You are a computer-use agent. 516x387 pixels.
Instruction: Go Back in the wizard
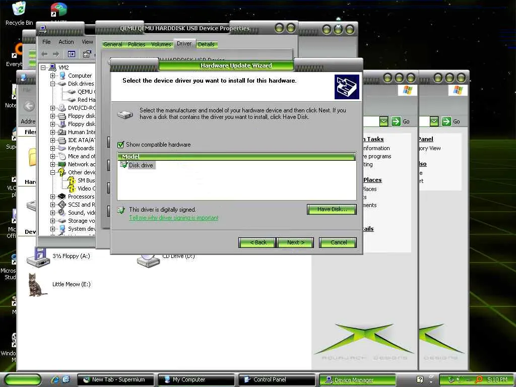(257, 242)
